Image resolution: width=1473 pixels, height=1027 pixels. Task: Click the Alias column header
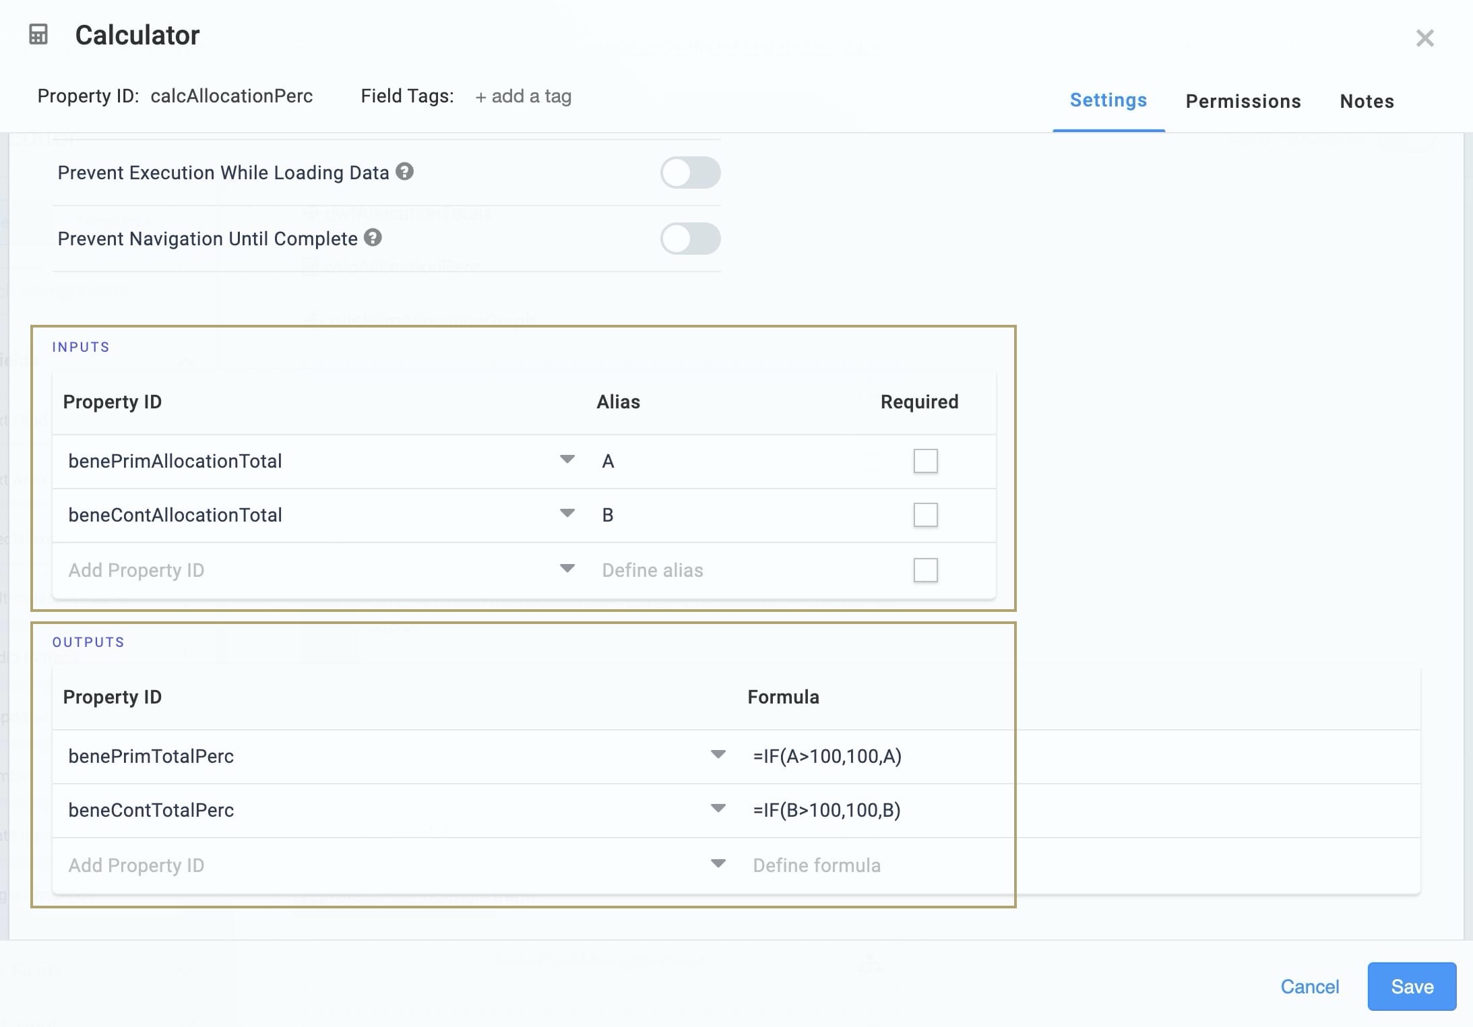pos(618,402)
